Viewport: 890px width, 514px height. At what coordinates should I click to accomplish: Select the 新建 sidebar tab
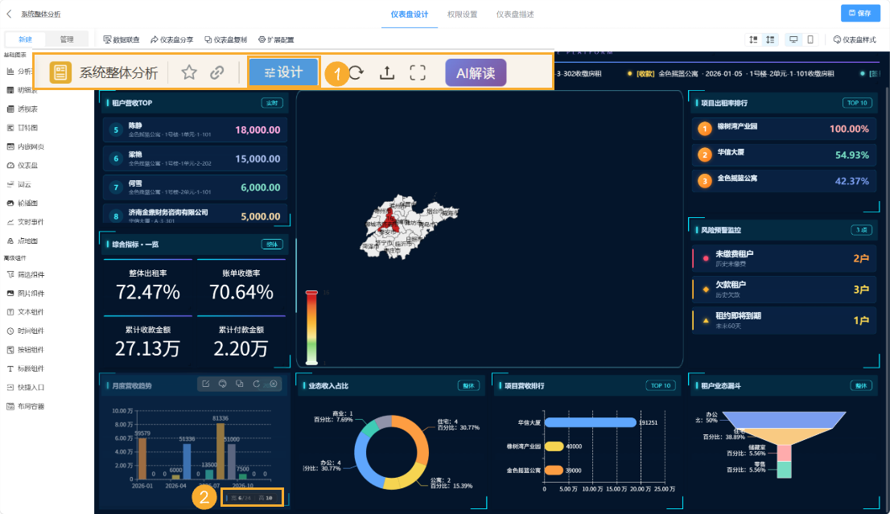pos(26,39)
